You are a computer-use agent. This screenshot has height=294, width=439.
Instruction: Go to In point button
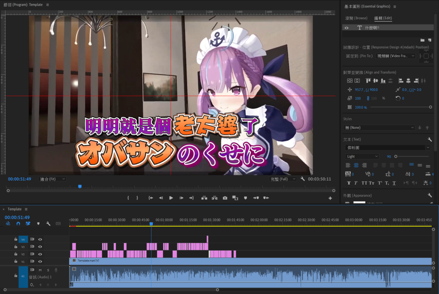coord(150,198)
